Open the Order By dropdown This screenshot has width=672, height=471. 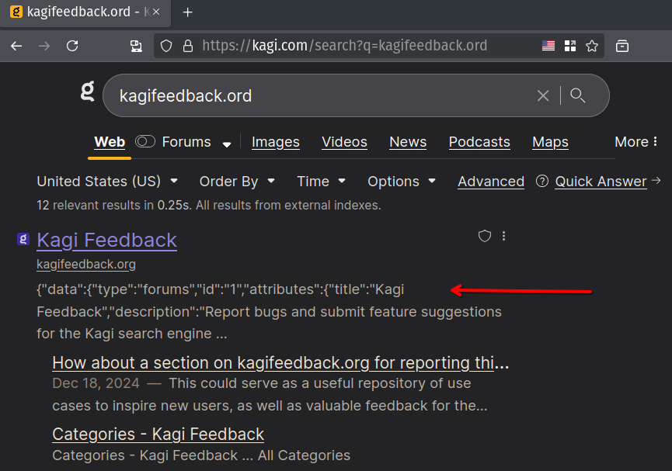(237, 181)
